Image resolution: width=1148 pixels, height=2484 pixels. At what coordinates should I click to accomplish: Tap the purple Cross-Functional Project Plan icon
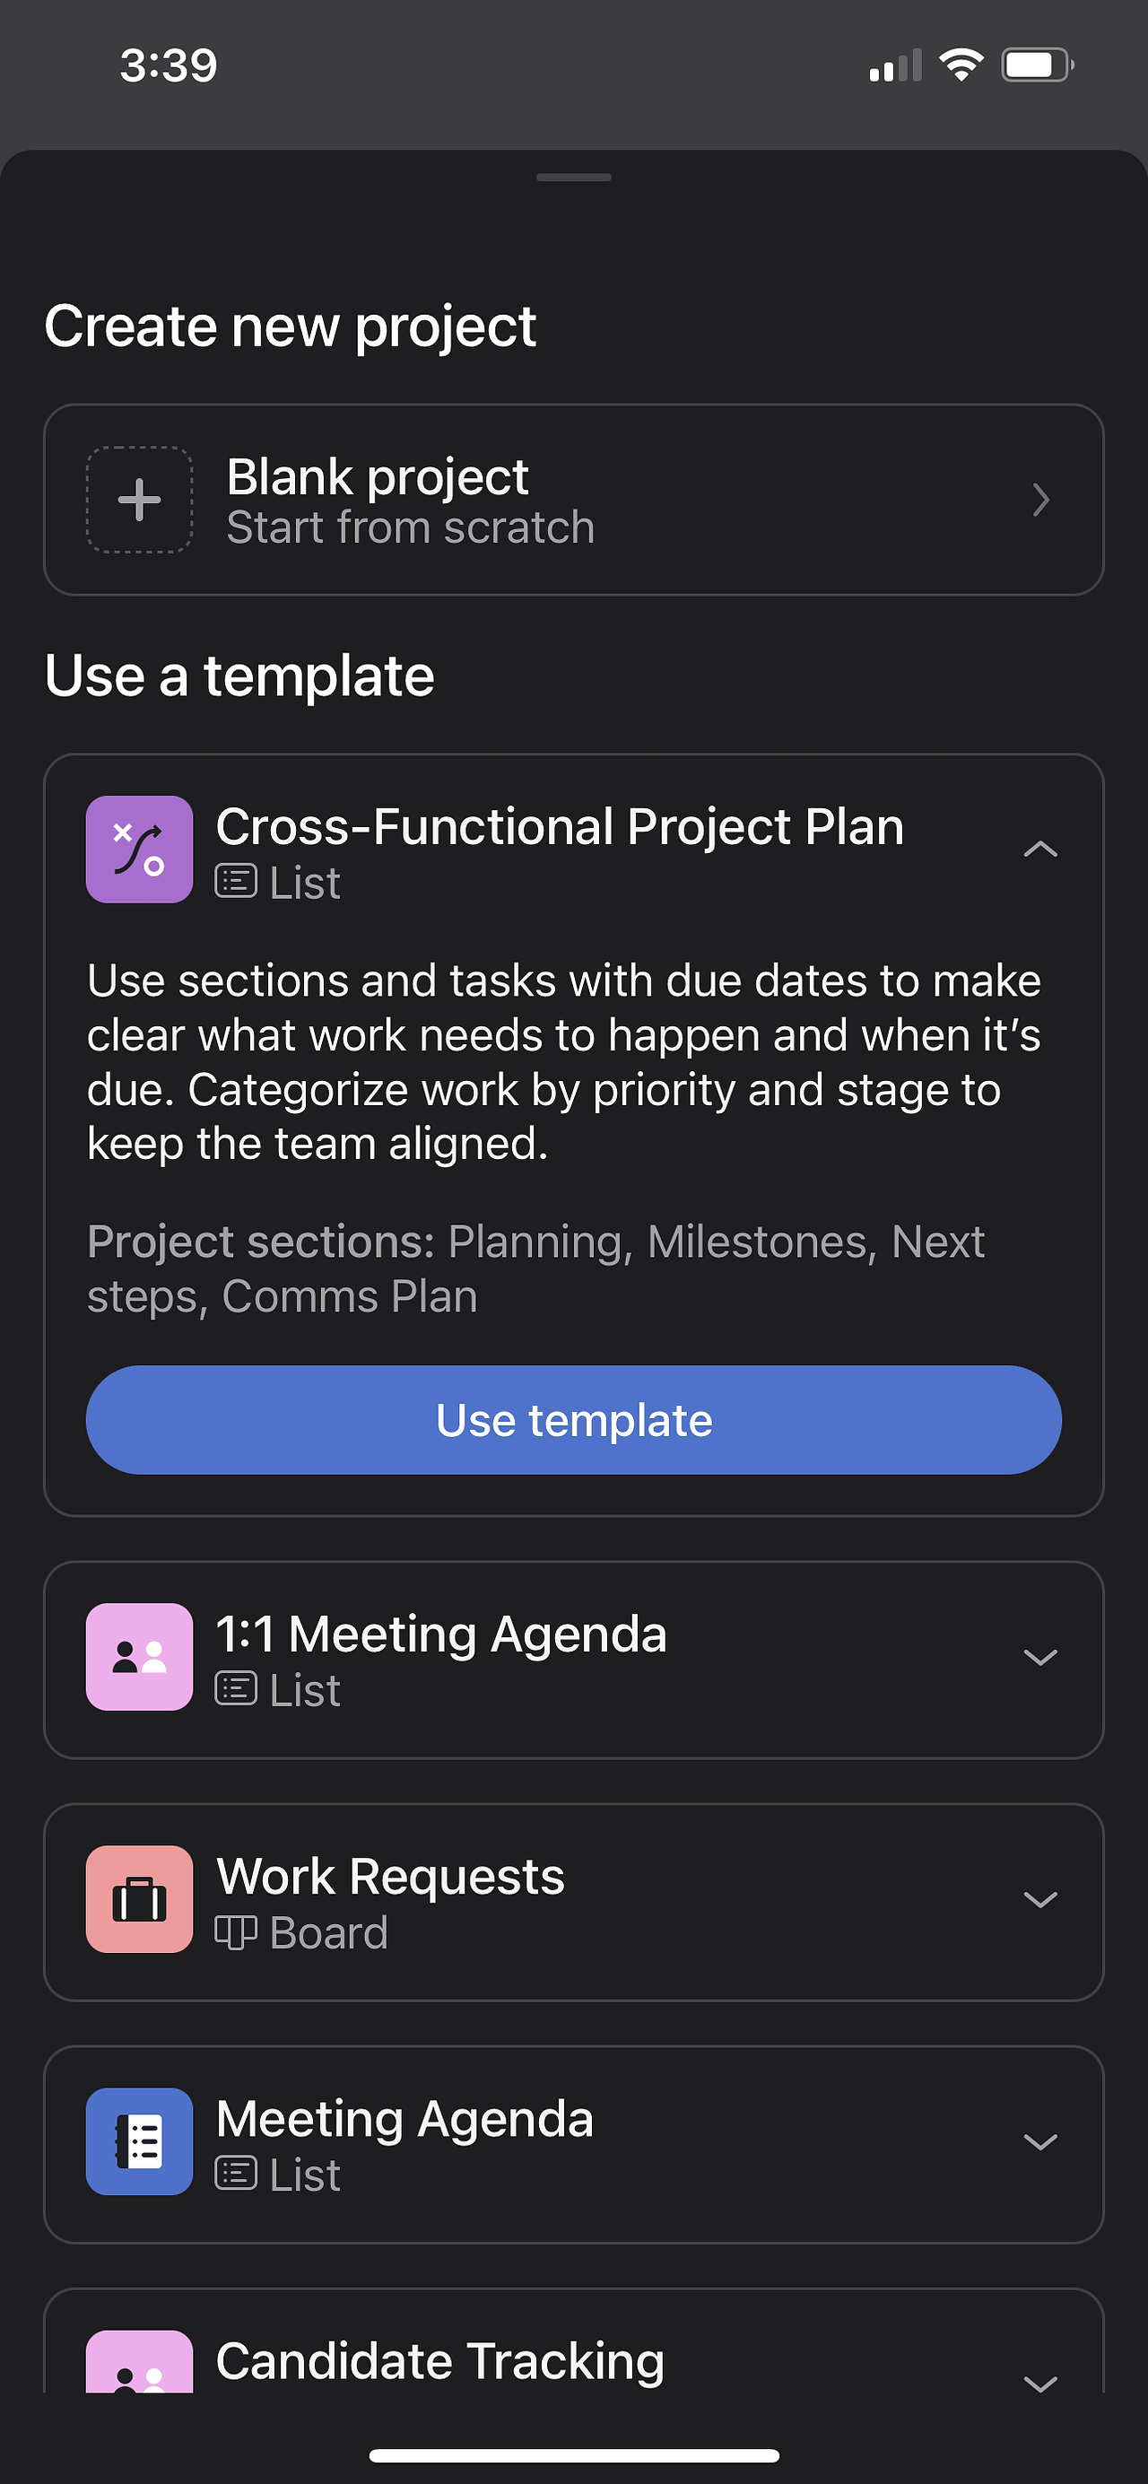click(140, 850)
